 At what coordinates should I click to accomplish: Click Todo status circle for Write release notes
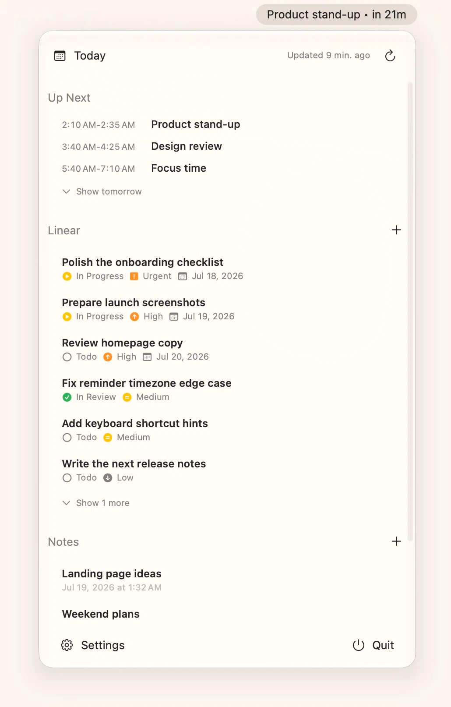pyautogui.click(x=67, y=478)
